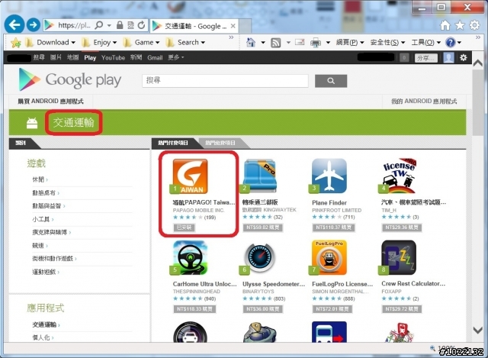Switch to the 熱門免費項目 tab

coord(220,143)
